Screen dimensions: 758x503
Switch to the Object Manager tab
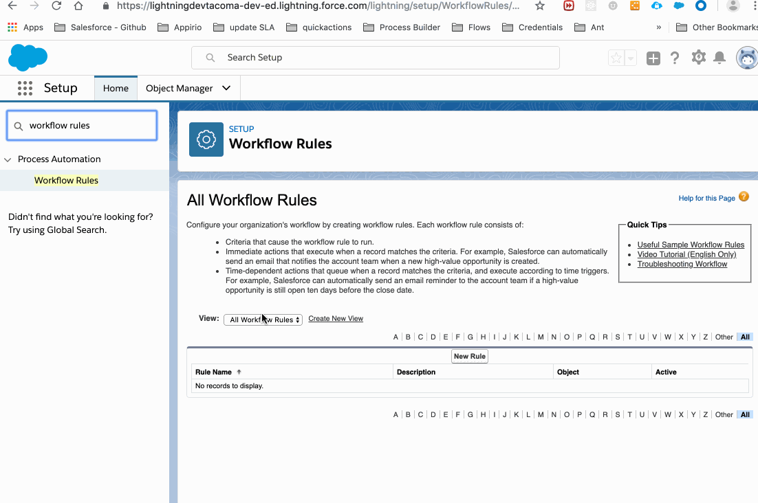click(x=180, y=89)
